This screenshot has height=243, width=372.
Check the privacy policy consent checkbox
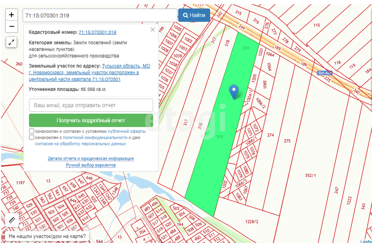click(31, 137)
